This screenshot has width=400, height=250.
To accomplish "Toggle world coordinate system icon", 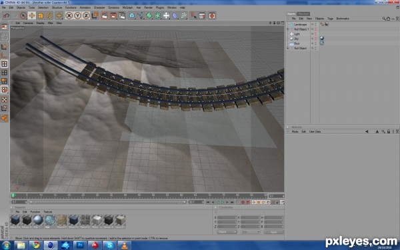I will tap(95, 15).
